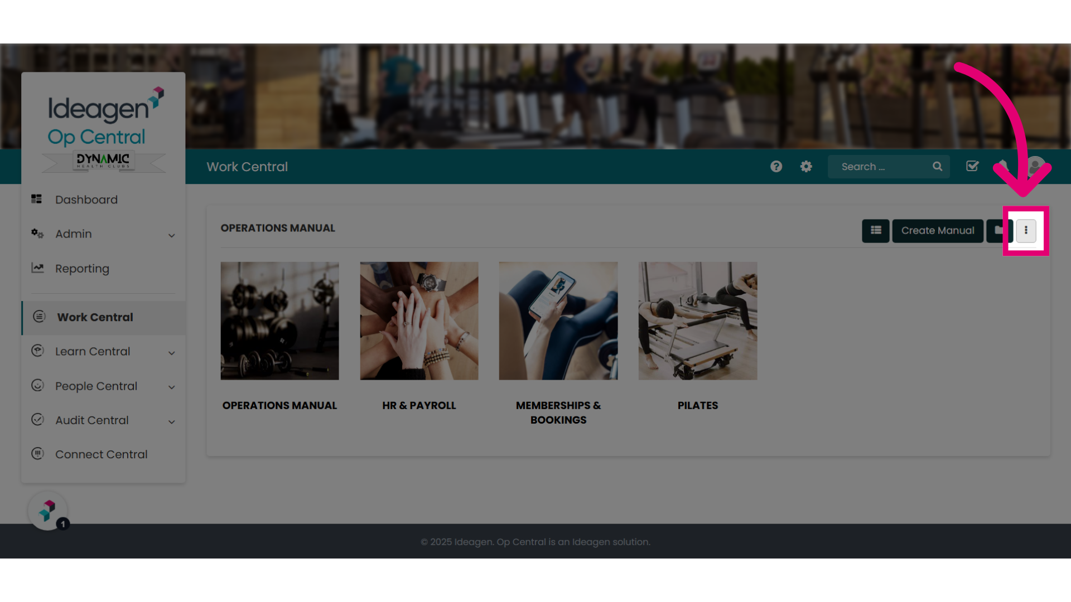The width and height of the screenshot is (1071, 602).
Task: Open the Pilates reformer thumbnail
Action: [x=698, y=321]
